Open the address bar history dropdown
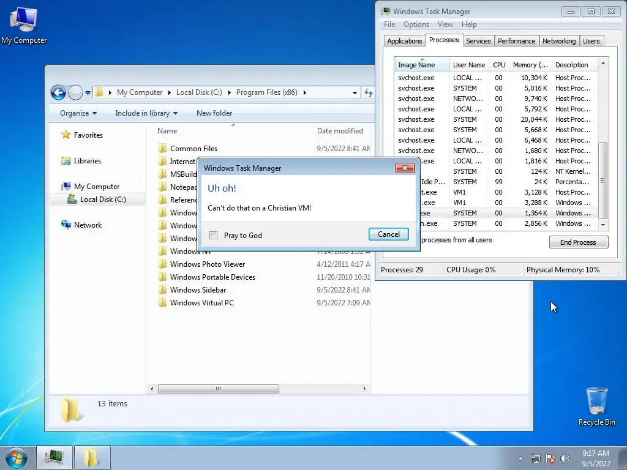This screenshot has height=470, width=627. coord(355,93)
